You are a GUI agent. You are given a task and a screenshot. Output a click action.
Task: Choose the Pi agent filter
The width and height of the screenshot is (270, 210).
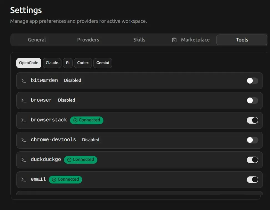(68, 63)
